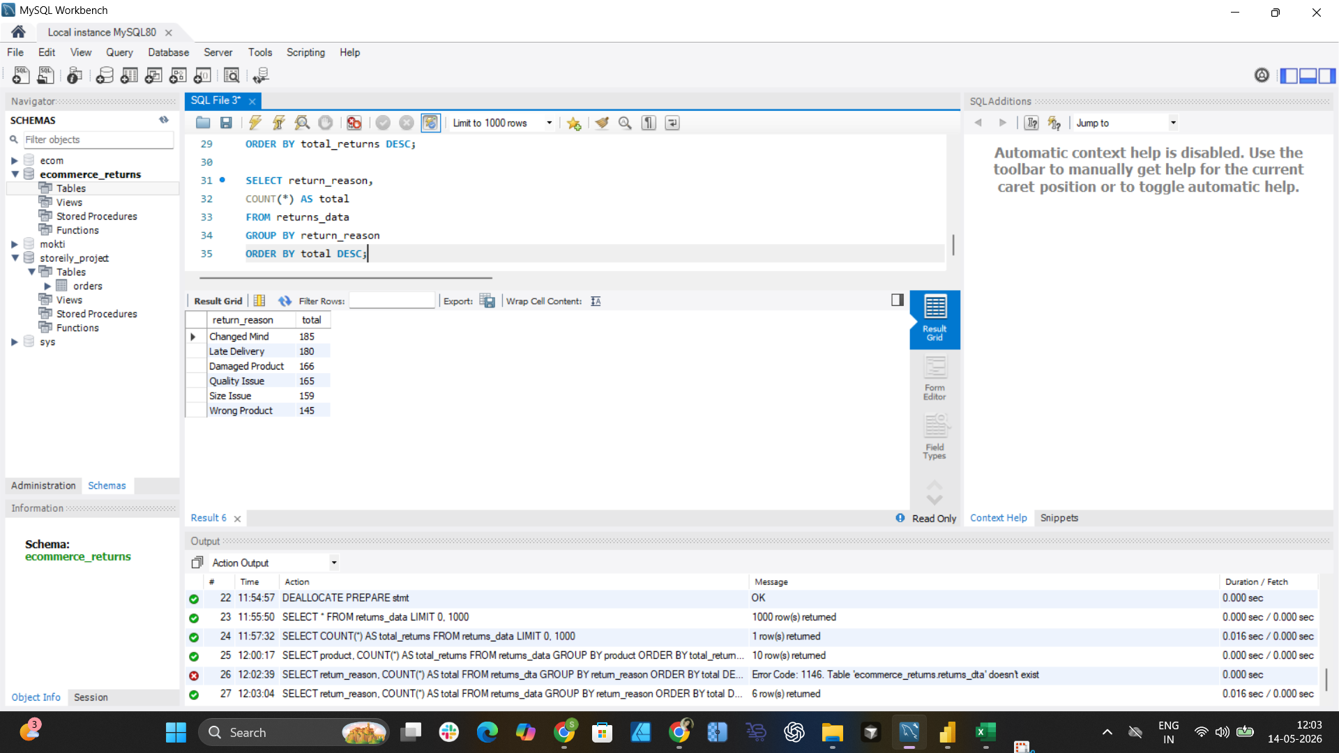The width and height of the screenshot is (1339, 753).
Task: Click the Refresh result set icon
Action: tap(285, 301)
